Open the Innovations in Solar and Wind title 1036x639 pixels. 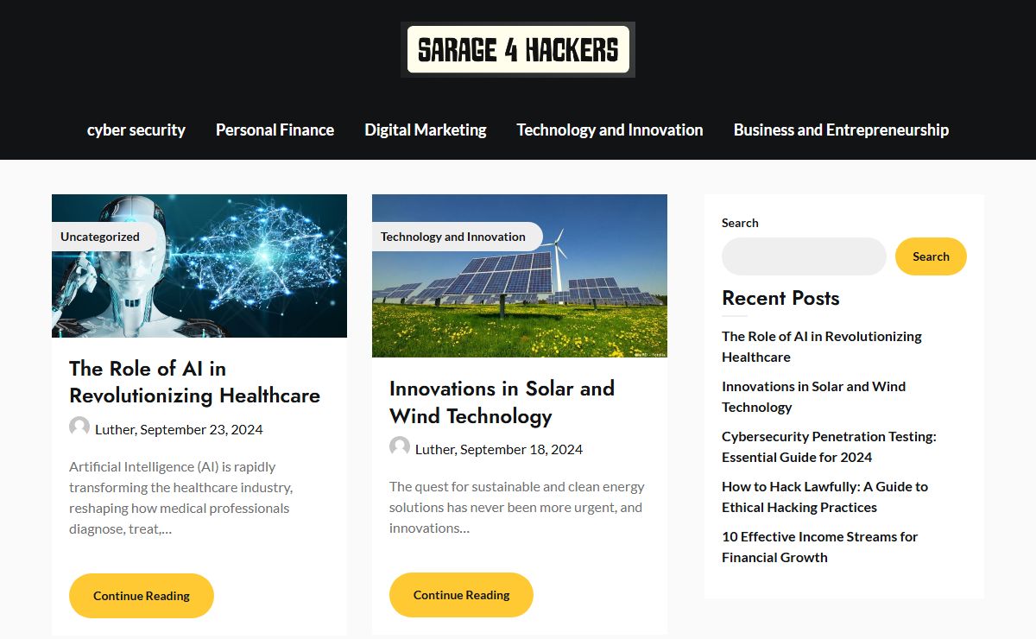[502, 402]
